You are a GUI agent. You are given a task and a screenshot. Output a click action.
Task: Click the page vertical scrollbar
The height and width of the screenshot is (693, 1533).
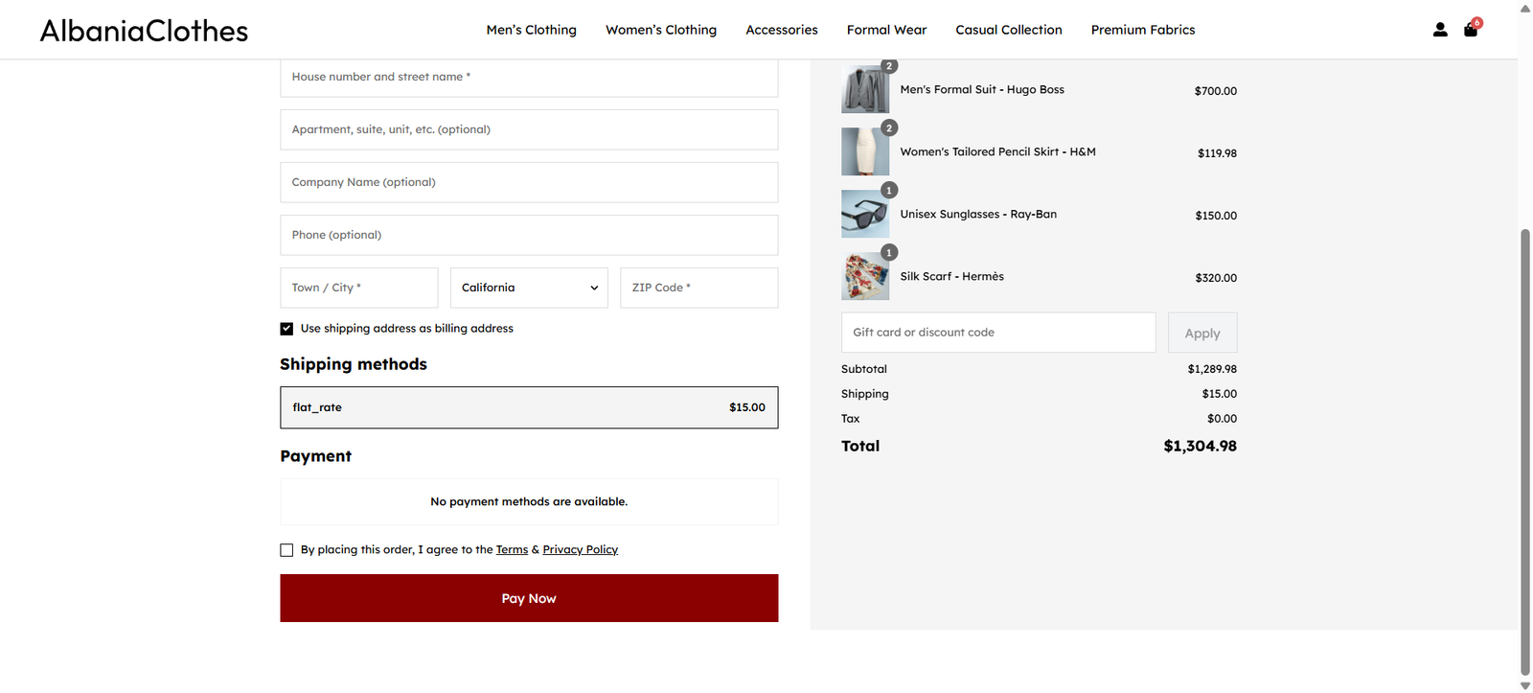pyautogui.click(x=1524, y=450)
